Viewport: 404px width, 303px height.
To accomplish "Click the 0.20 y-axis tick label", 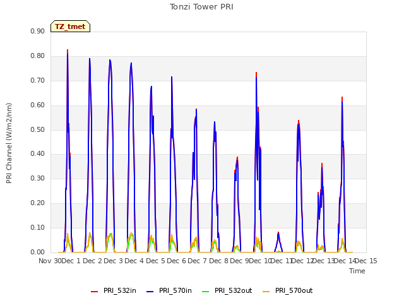I will tap(38, 203).
